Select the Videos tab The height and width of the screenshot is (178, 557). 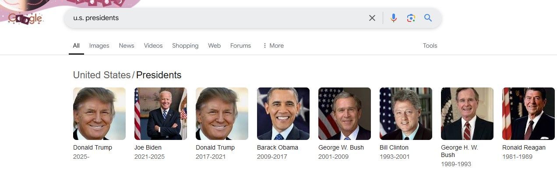[153, 45]
